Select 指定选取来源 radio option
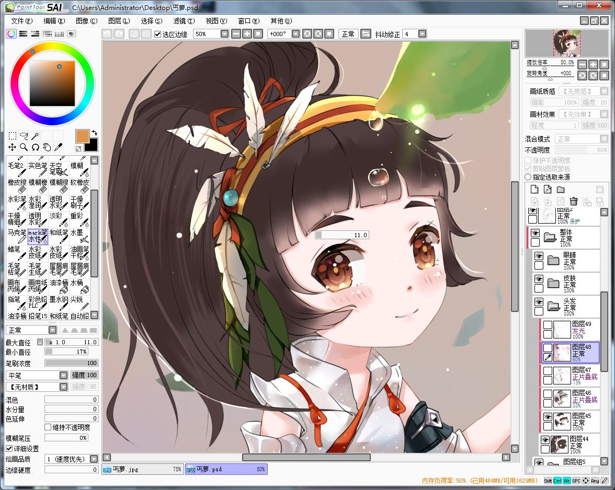This screenshot has width=615, height=490. (528, 177)
